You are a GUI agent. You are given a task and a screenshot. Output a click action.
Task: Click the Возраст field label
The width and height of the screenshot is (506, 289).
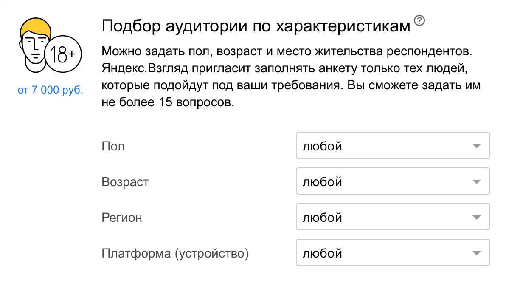[125, 182]
